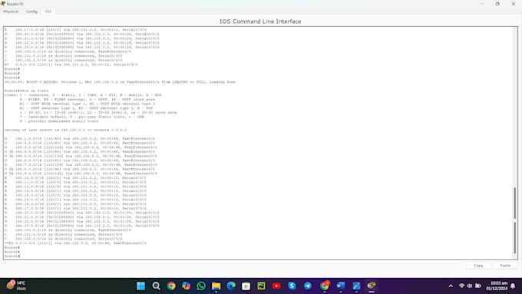Select the CLI tab

48,12
